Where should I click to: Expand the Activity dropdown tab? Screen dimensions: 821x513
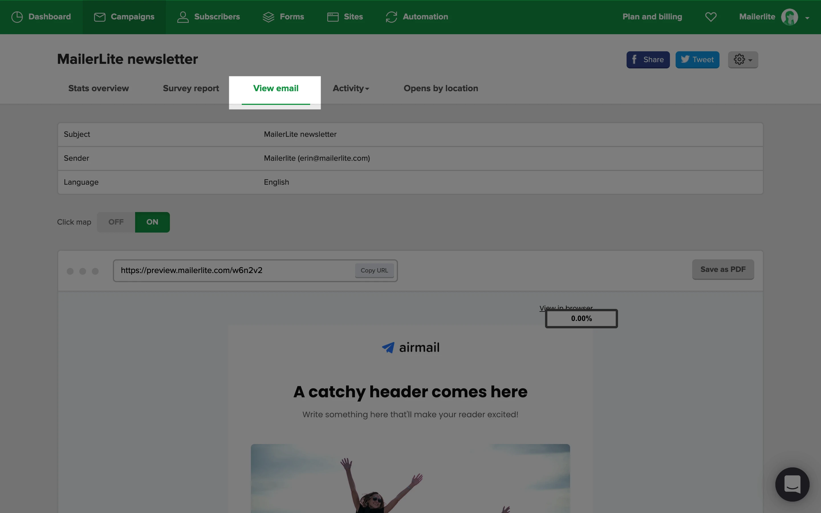351,89
